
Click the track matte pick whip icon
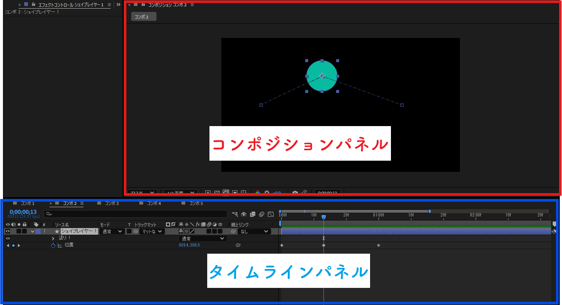click(x=136, y=231)
